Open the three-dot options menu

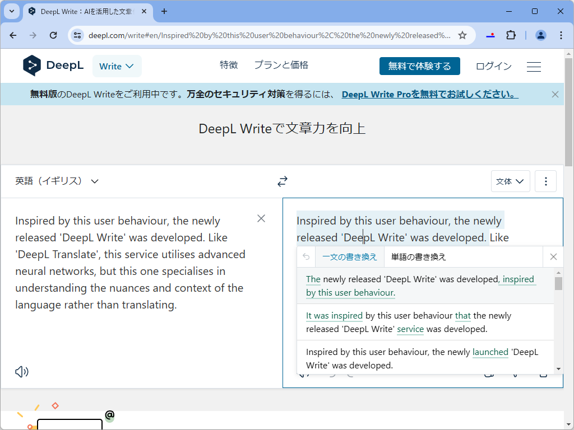click(545, 181)
